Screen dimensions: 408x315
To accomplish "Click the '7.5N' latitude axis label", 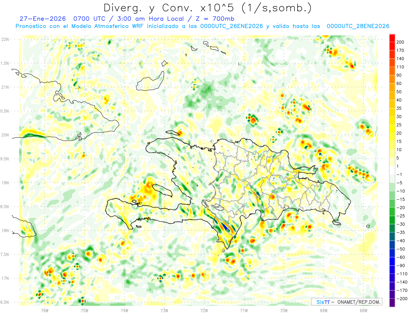I will [5, 255].
